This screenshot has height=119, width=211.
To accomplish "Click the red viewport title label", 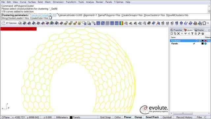I will click(18, 29).
